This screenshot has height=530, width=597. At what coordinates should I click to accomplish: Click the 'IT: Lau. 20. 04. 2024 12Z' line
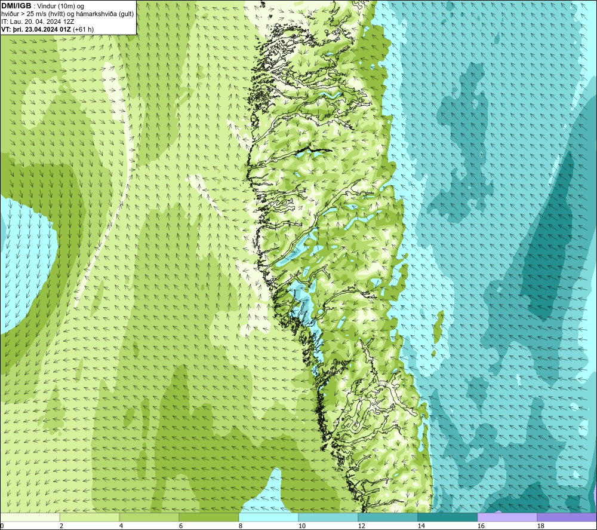point(38,22)
